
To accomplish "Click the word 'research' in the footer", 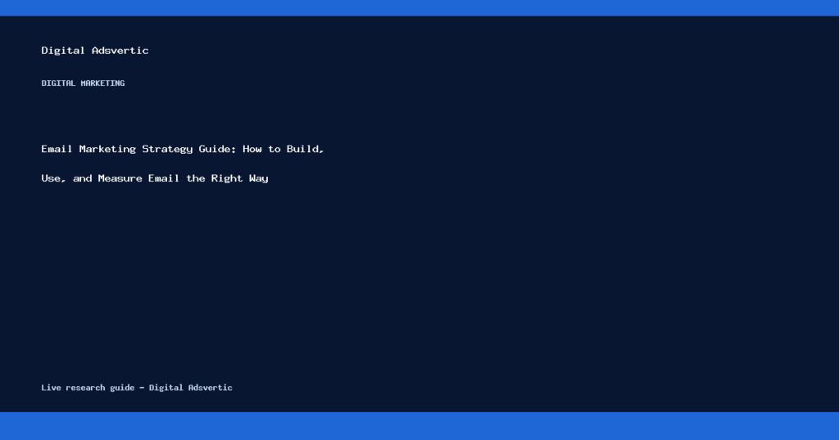I will 85,388.
